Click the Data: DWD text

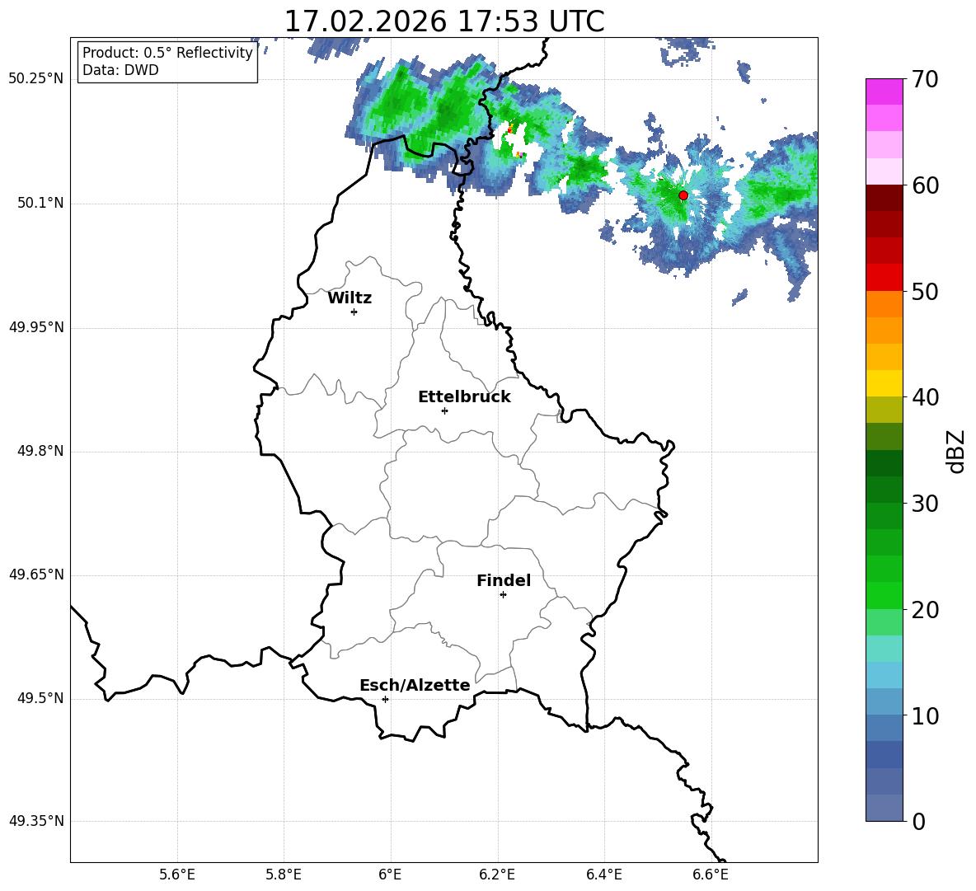point(120,70)
